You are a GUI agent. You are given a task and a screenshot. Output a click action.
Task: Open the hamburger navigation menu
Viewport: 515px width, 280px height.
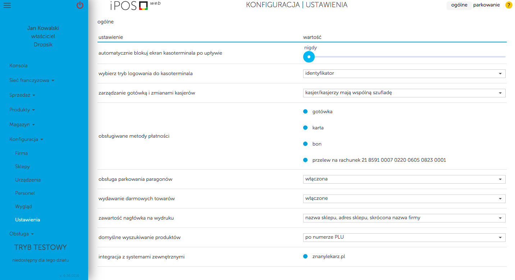(x=7, y=5)
